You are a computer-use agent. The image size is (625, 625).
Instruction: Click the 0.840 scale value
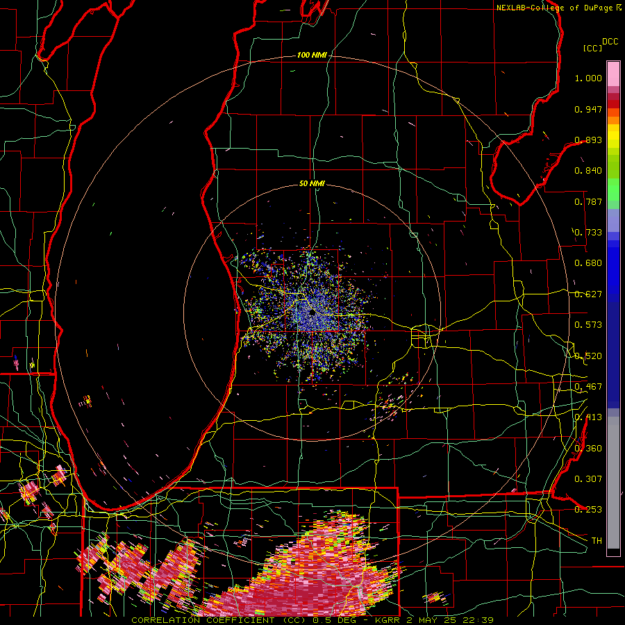(x=588, y=171)
